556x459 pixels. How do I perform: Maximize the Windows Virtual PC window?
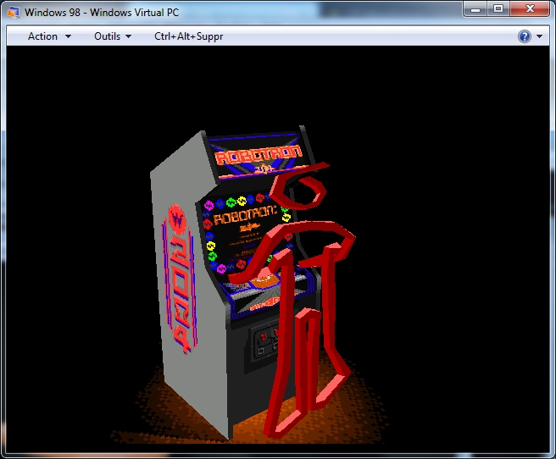pos(498,9)
